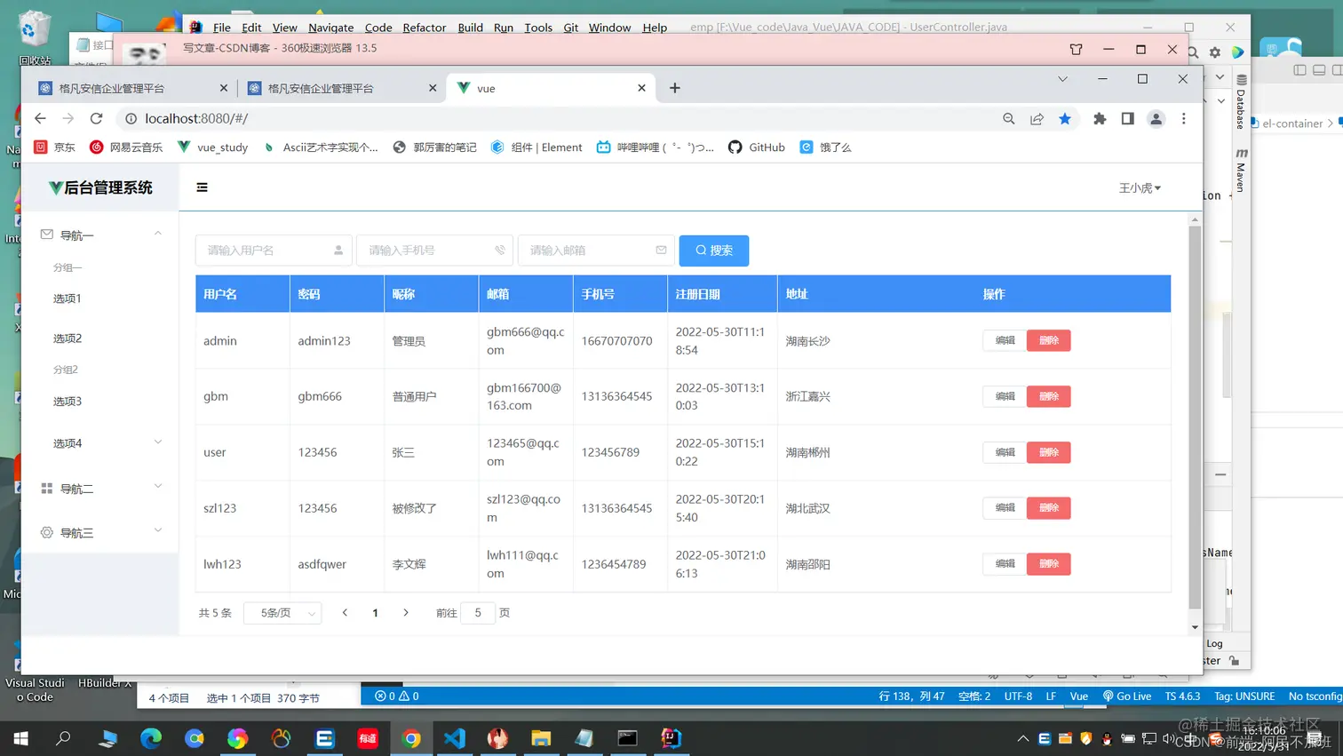Click the username search input

(x=274, y=251)
